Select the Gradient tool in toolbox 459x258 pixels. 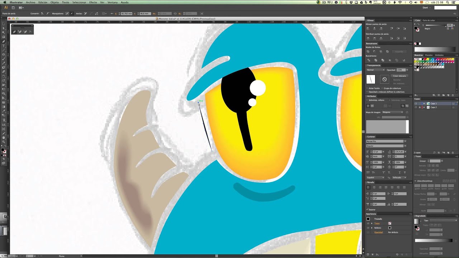(4, 107)
